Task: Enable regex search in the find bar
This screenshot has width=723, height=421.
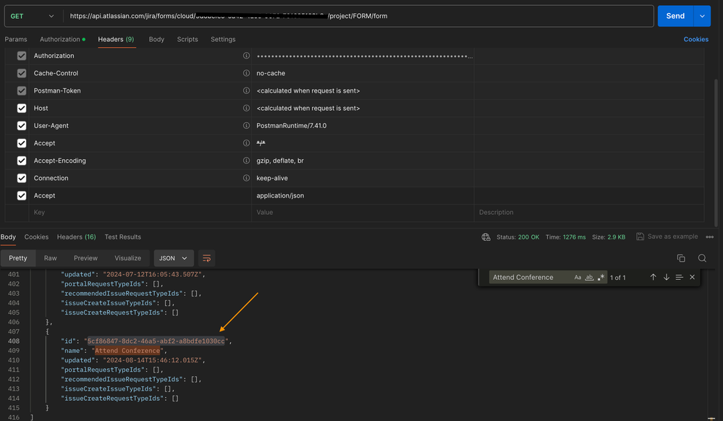Action: click(601, 277)
